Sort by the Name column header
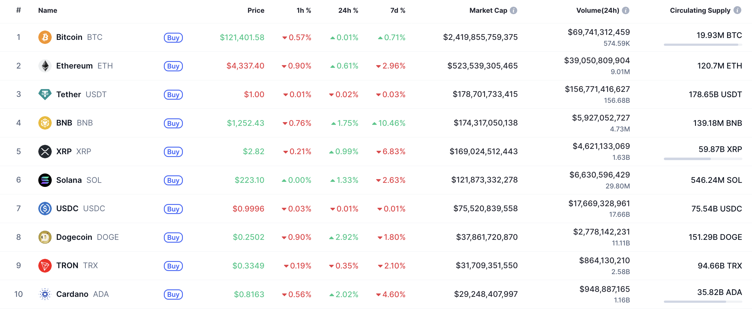The height and width of the screenshot is (309, 752). tap(48, 11)
